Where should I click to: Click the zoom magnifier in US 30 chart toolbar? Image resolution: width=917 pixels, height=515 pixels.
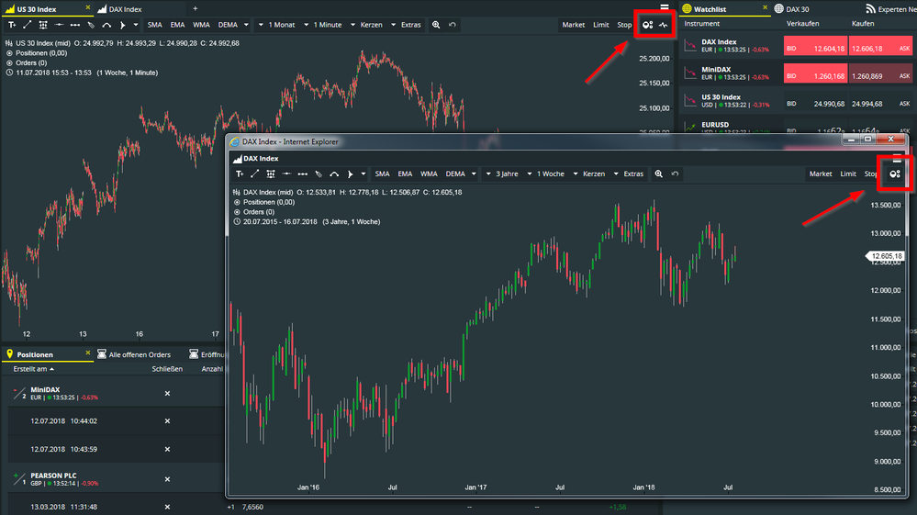click(x=436, y=25)
